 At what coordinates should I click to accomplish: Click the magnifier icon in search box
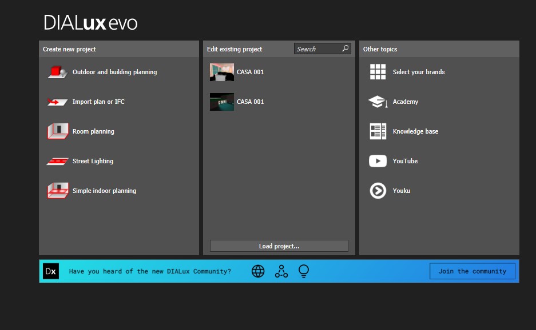(345, 49)
